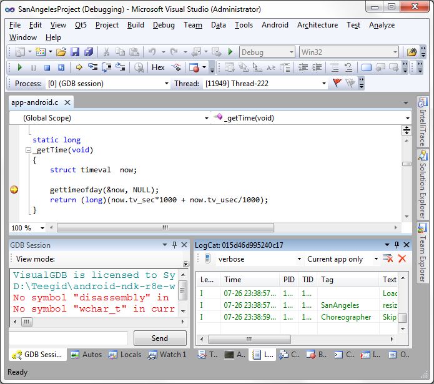Click the Copy icon in toolbar

coord(120,52)
